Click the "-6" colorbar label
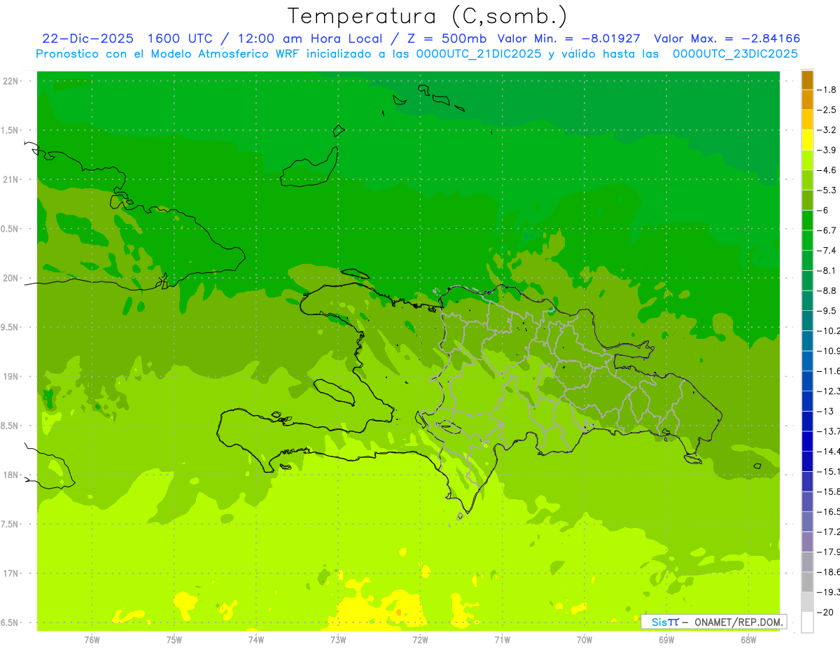Screen dimensions: 840x649 coord(824,211)
